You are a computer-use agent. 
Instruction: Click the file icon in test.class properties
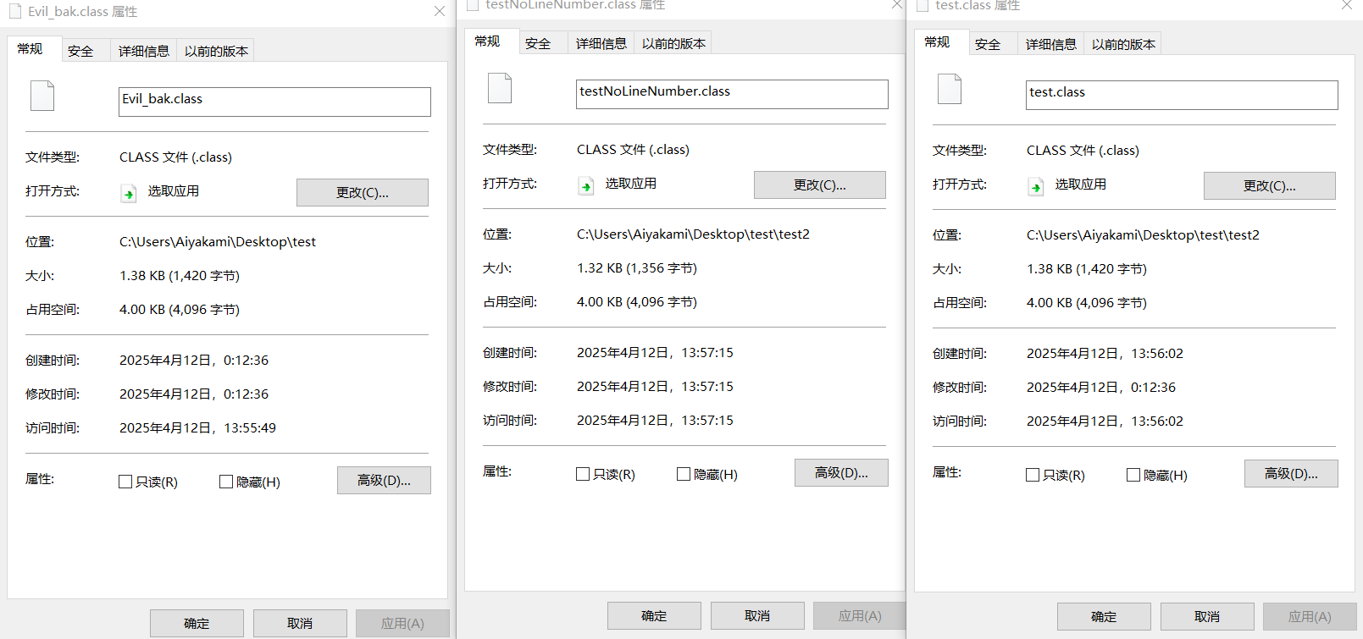click(x=950, y=89)
